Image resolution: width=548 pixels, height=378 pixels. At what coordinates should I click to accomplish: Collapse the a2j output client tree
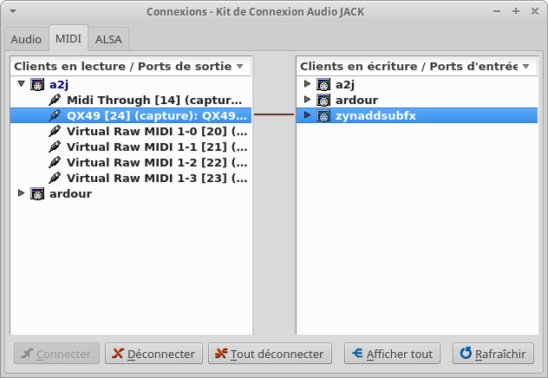point(22,85)
